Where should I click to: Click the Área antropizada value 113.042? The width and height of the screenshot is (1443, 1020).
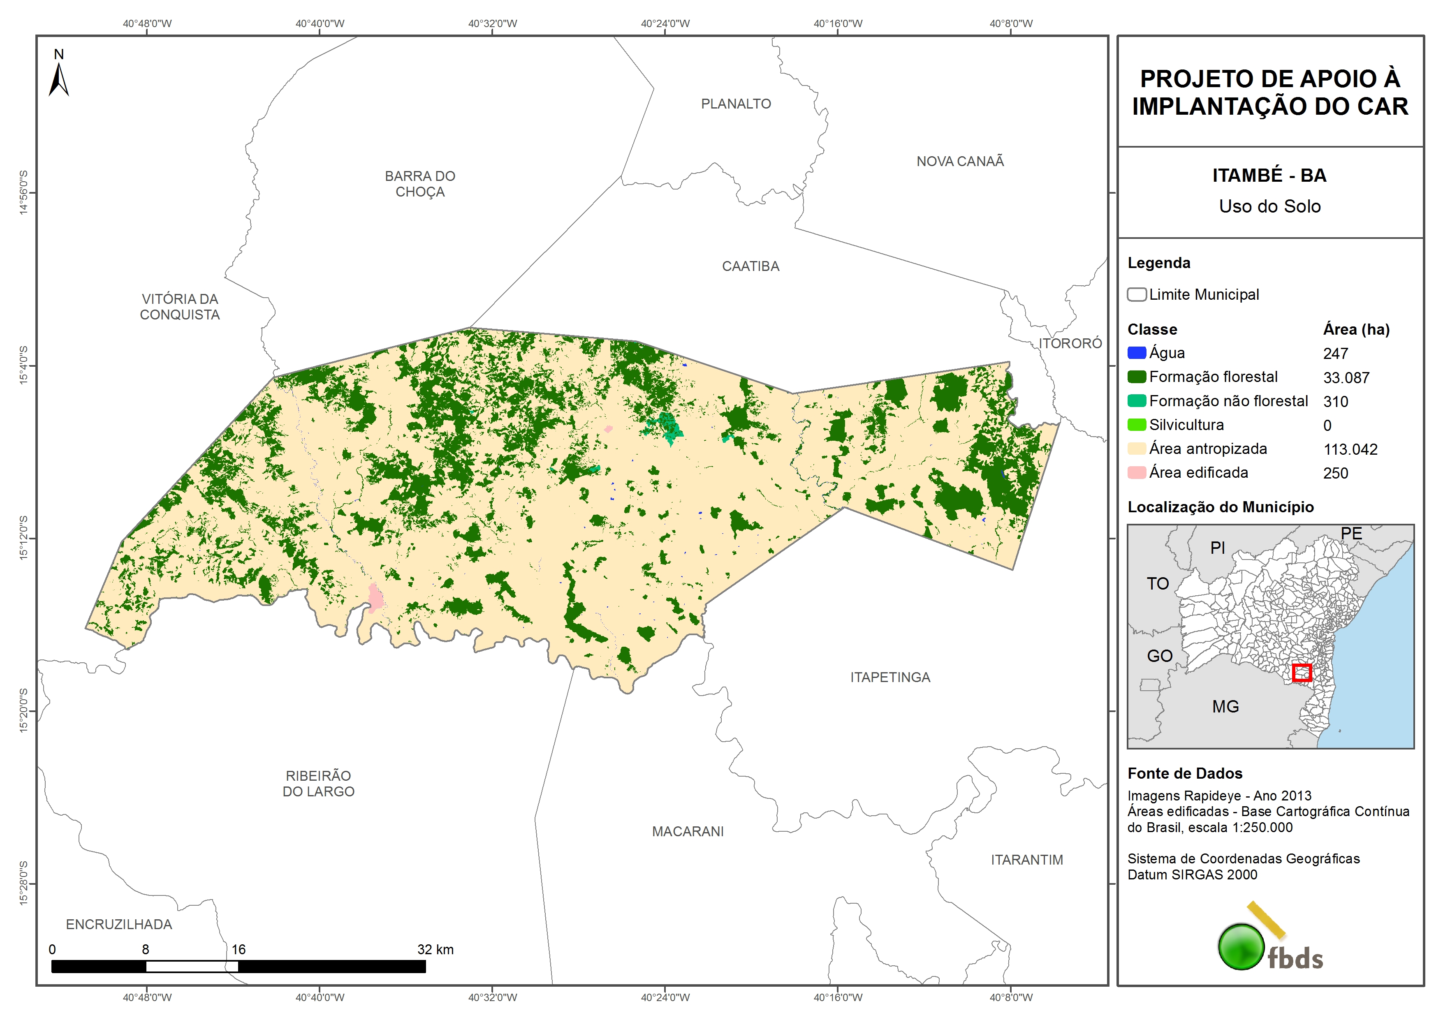coord(1350,449)
